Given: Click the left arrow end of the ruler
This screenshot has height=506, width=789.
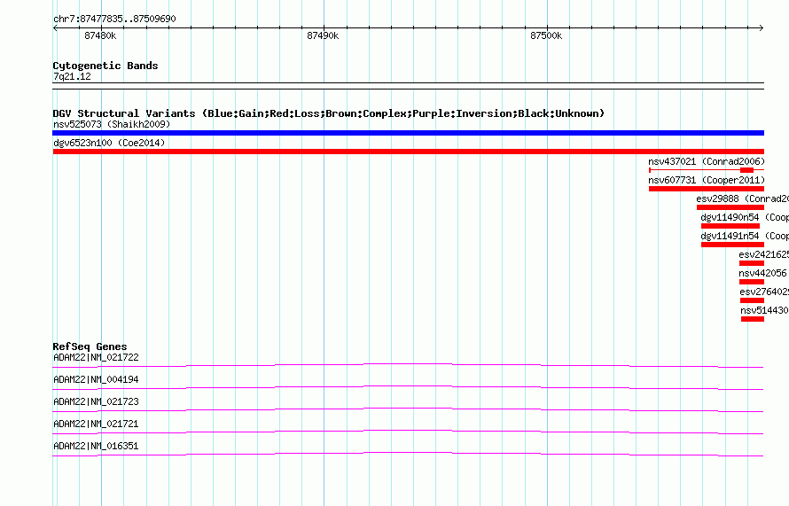Looking at the screenshot, I should (55, 28).
